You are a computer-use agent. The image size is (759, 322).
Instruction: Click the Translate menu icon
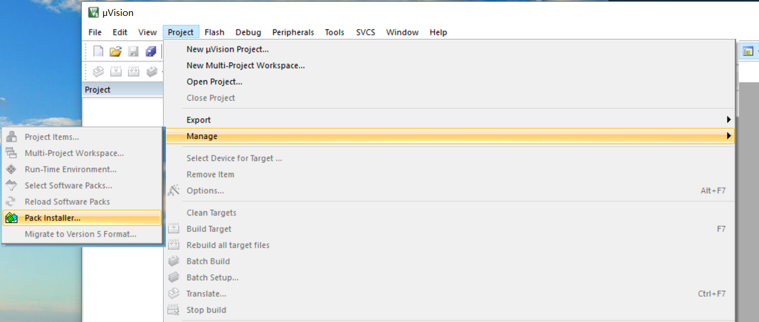(x=174, y=294)
